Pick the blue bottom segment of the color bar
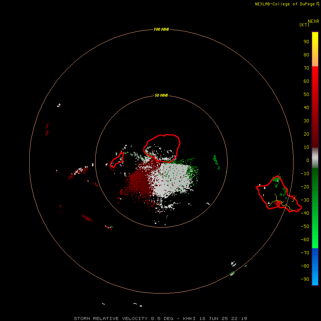321x321 pixels. click(x=315, y=267)
